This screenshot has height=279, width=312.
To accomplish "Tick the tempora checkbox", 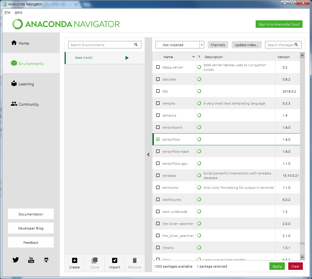I will click(x=158, y=115).
